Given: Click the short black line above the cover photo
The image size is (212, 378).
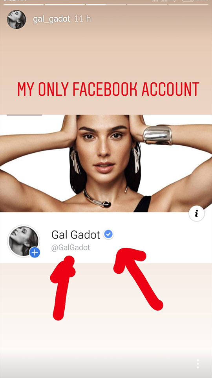Looking at the screenshot, I should point(24,115).
